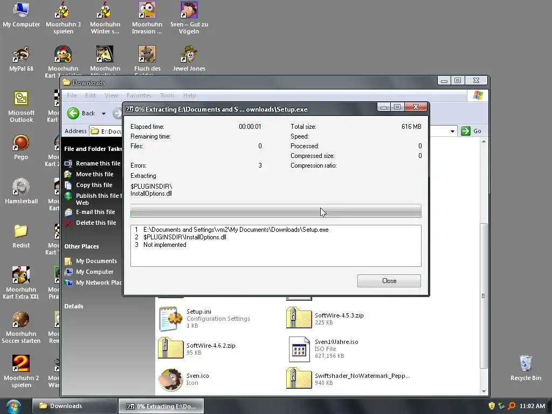This screenshot has width=552, height=414.
Task: Click Downloads window vertical scrollbar thumb
Action: point(484,296)
